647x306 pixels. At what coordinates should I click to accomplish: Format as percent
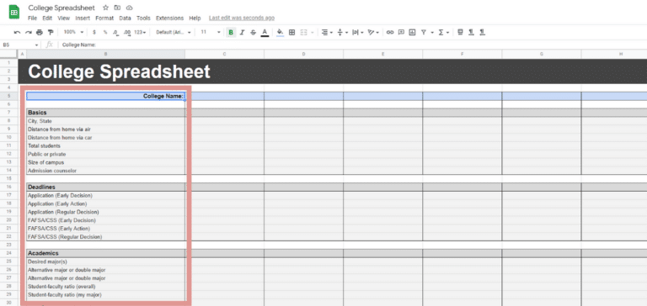[105, 32]
